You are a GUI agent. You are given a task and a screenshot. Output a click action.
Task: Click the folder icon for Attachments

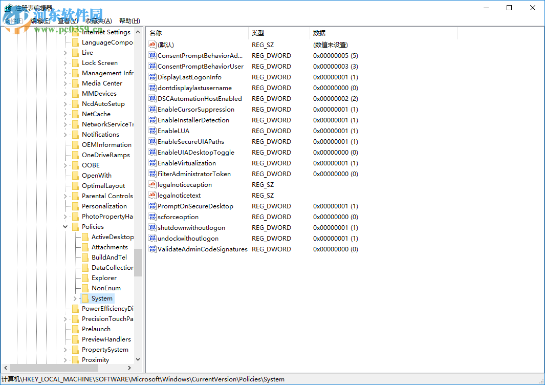pyautogui.click(x=86, y=247)
